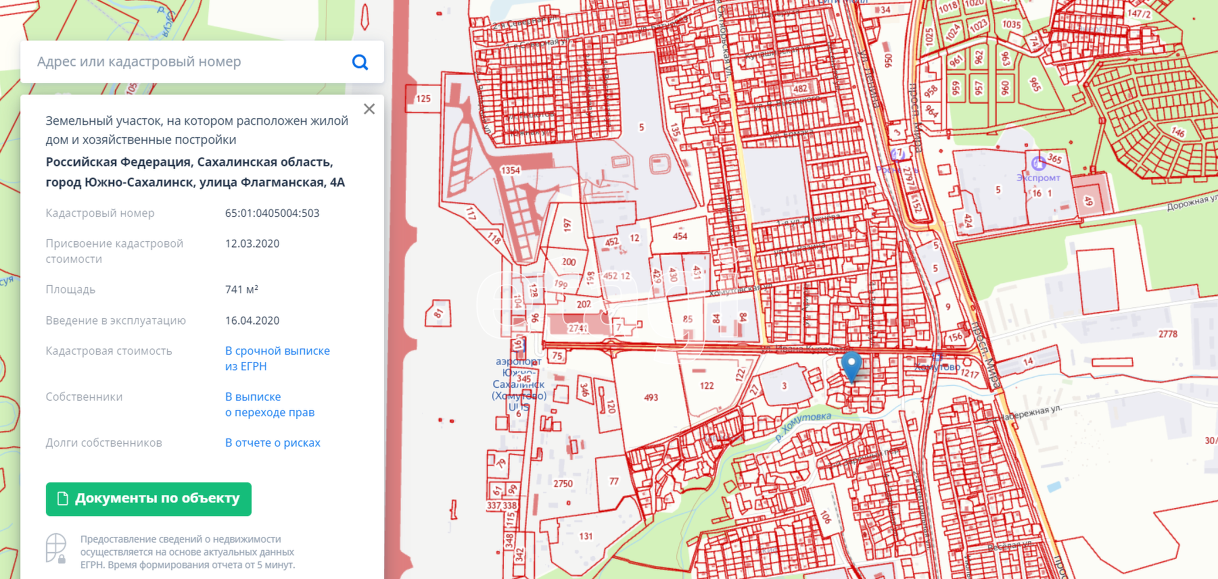Click the secured document icon near disclaimer
The height and width of the screenshot is (579, 1218).
56,548
